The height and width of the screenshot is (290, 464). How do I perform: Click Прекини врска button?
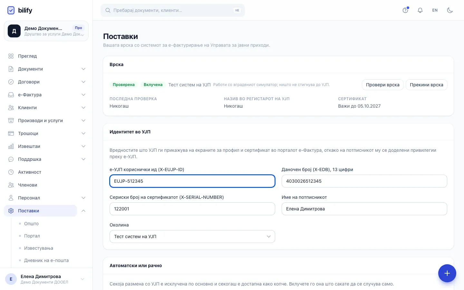(x=427, y=85)
